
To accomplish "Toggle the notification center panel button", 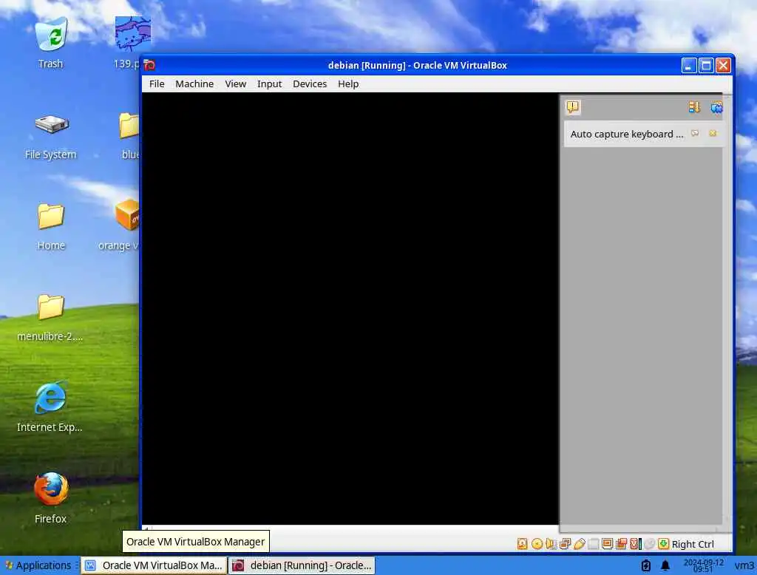I will coord(573,106).
